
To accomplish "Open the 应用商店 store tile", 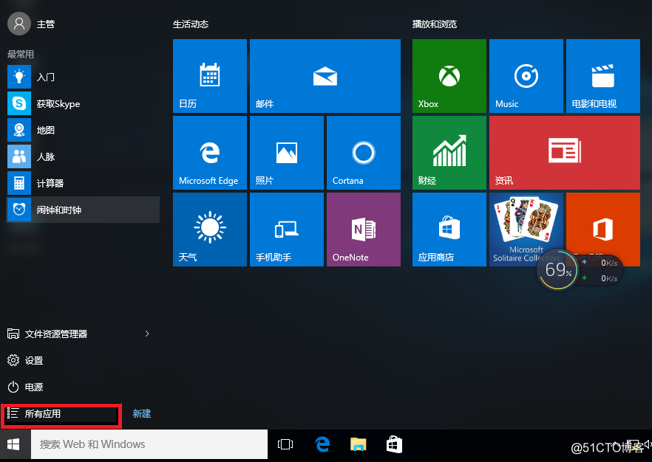I will 449,230.
